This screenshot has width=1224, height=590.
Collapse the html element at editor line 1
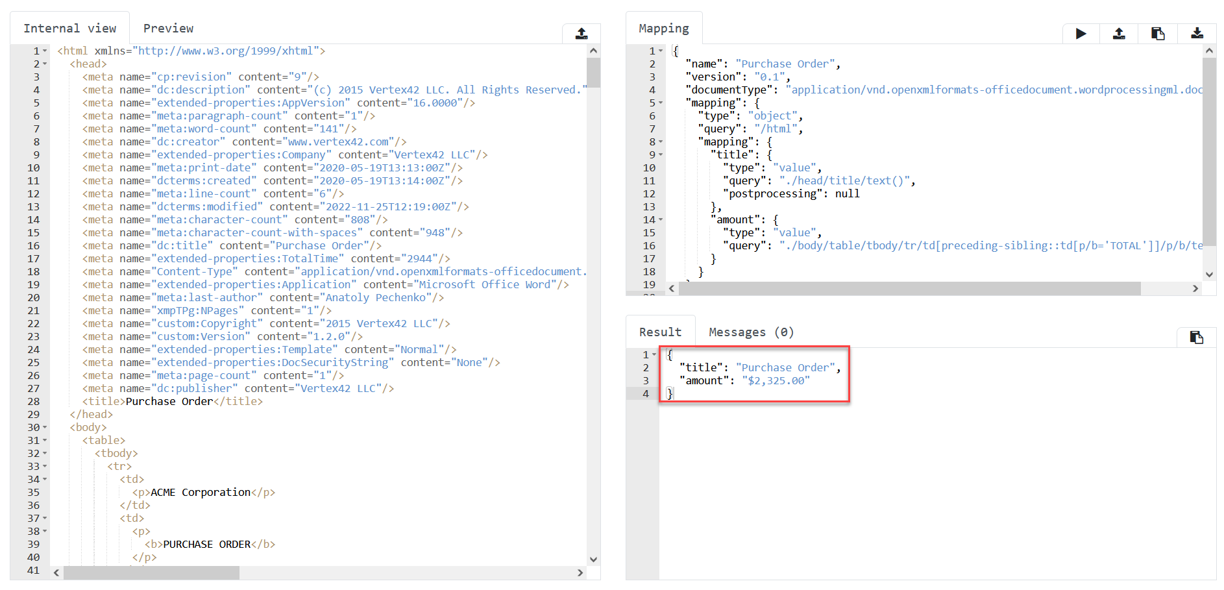(45, 51)
